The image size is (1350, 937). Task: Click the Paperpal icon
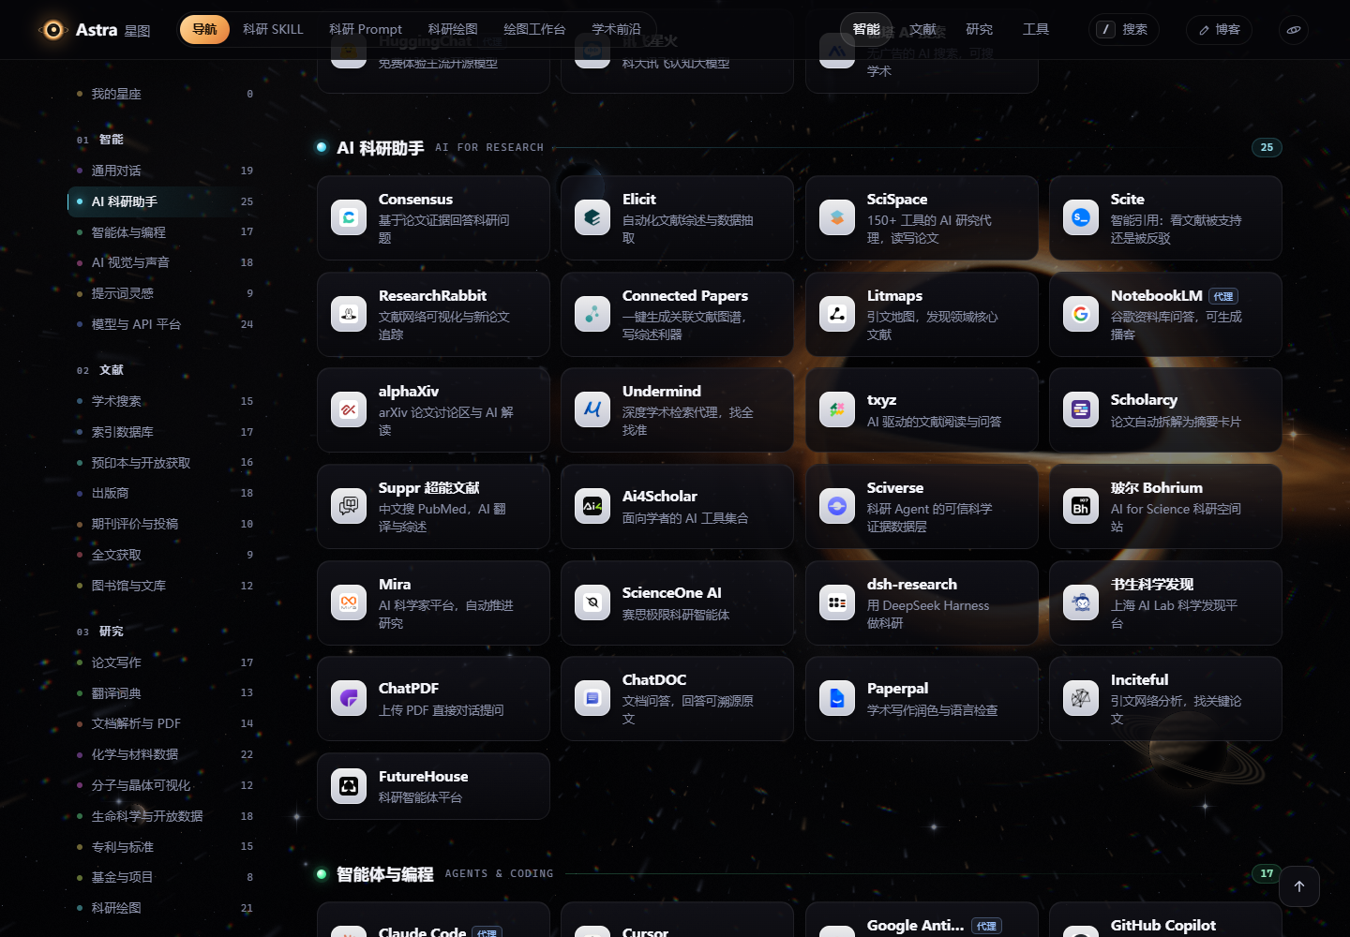pyautogui.click(x=837, y=698)
